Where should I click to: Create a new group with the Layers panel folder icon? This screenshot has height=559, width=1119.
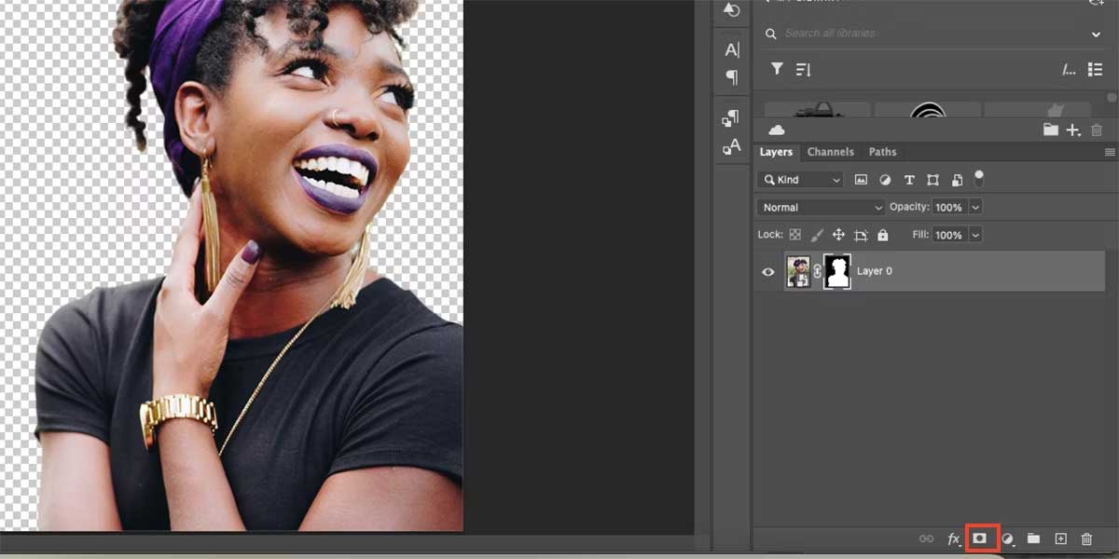pyautogui.click(x=1033, y=539)
